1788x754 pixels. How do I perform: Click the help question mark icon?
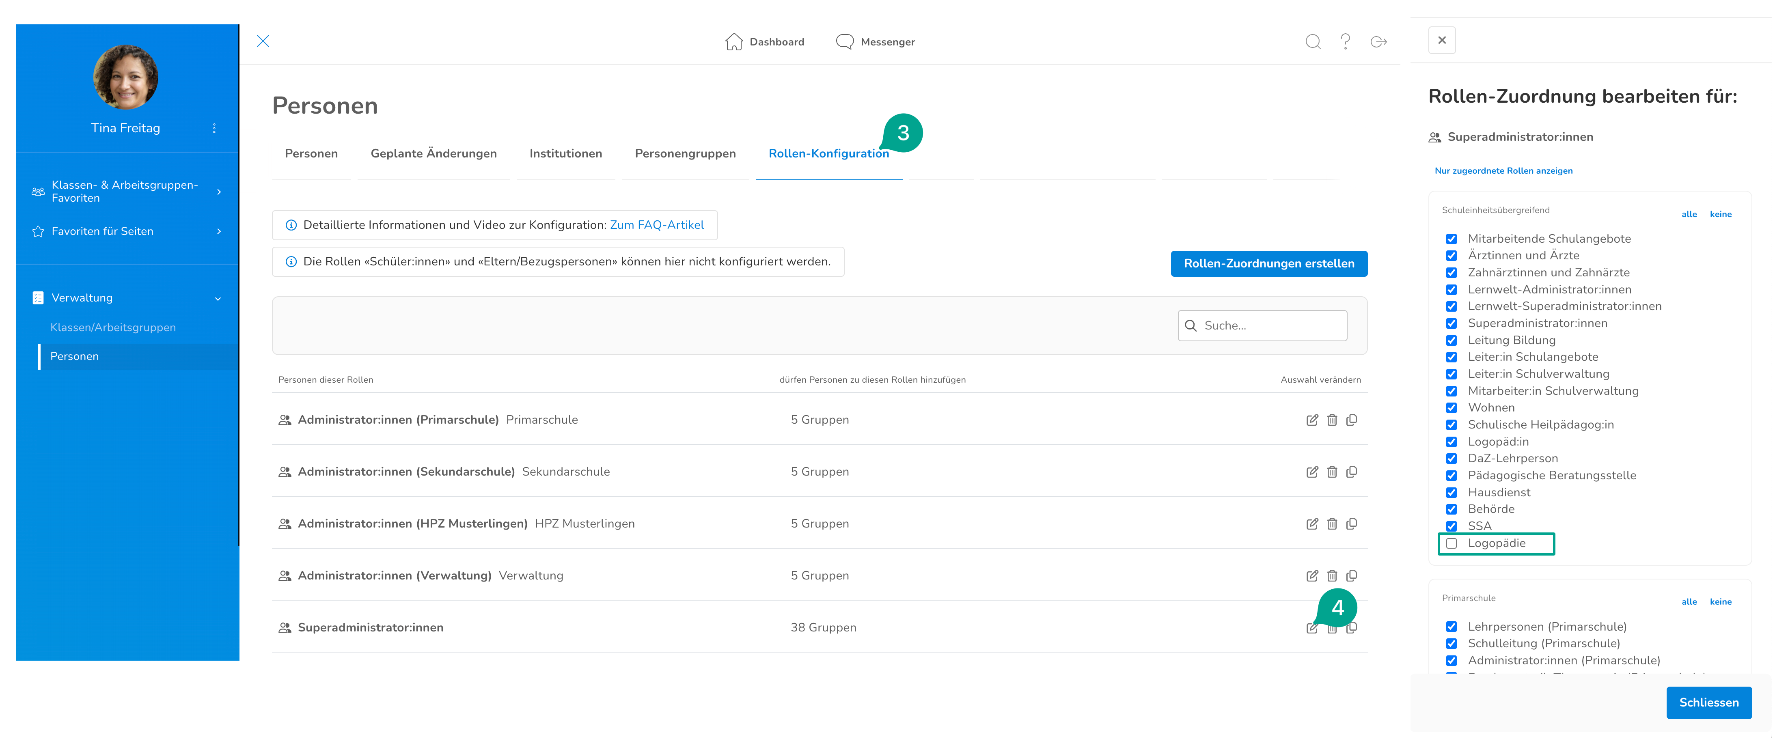pos(1345,42)
